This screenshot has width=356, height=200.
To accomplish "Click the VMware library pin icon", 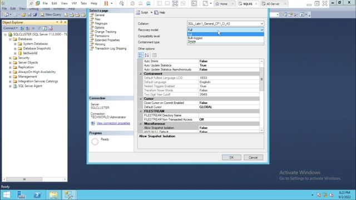I will (x=31, y=3).
